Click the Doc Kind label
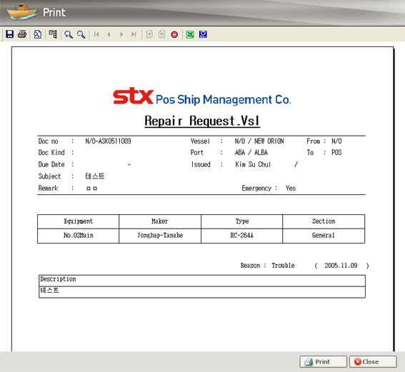The width and height of the screenshot is (405, 372). 51,152
